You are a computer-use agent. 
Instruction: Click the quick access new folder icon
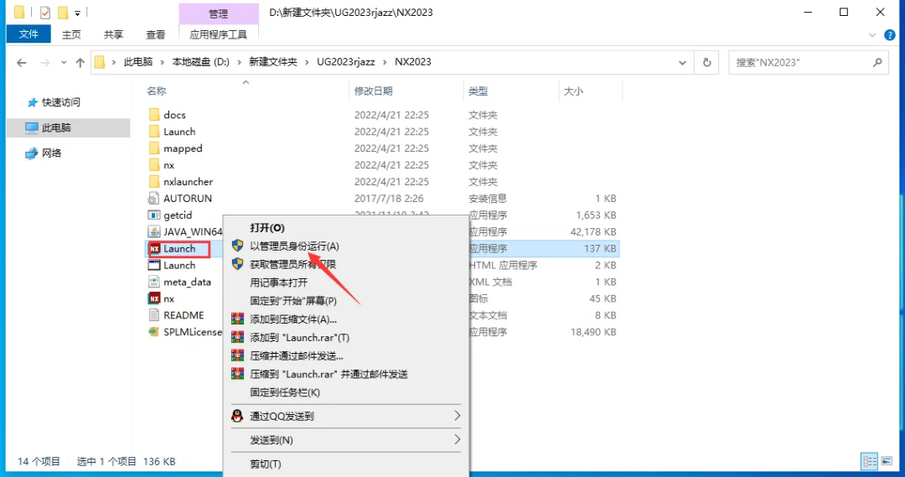pyautogui.click(x=63, y=12)
